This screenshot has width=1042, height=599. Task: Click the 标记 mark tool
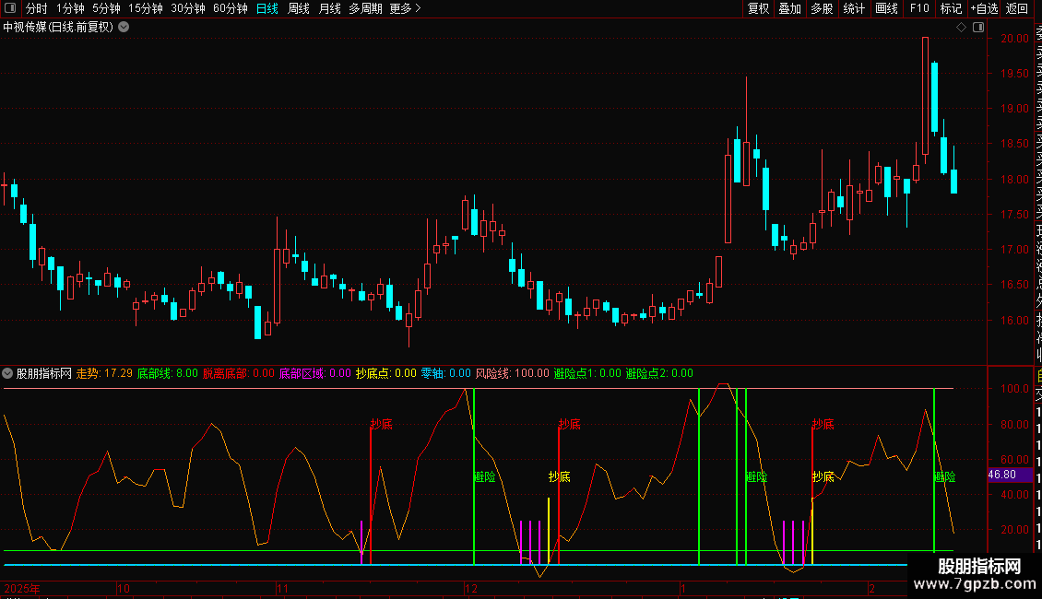tap(950, 8)
